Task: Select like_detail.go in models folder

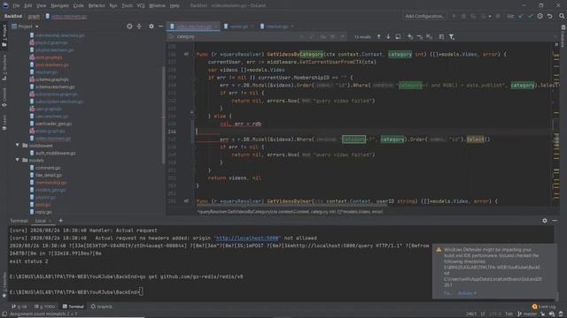Action: point(49,175)
